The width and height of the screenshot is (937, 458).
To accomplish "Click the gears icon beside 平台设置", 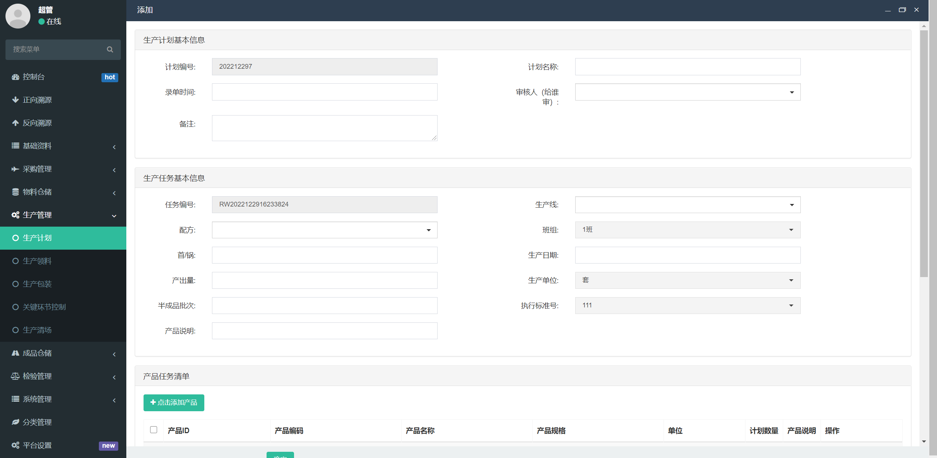I will click(15, 445).
